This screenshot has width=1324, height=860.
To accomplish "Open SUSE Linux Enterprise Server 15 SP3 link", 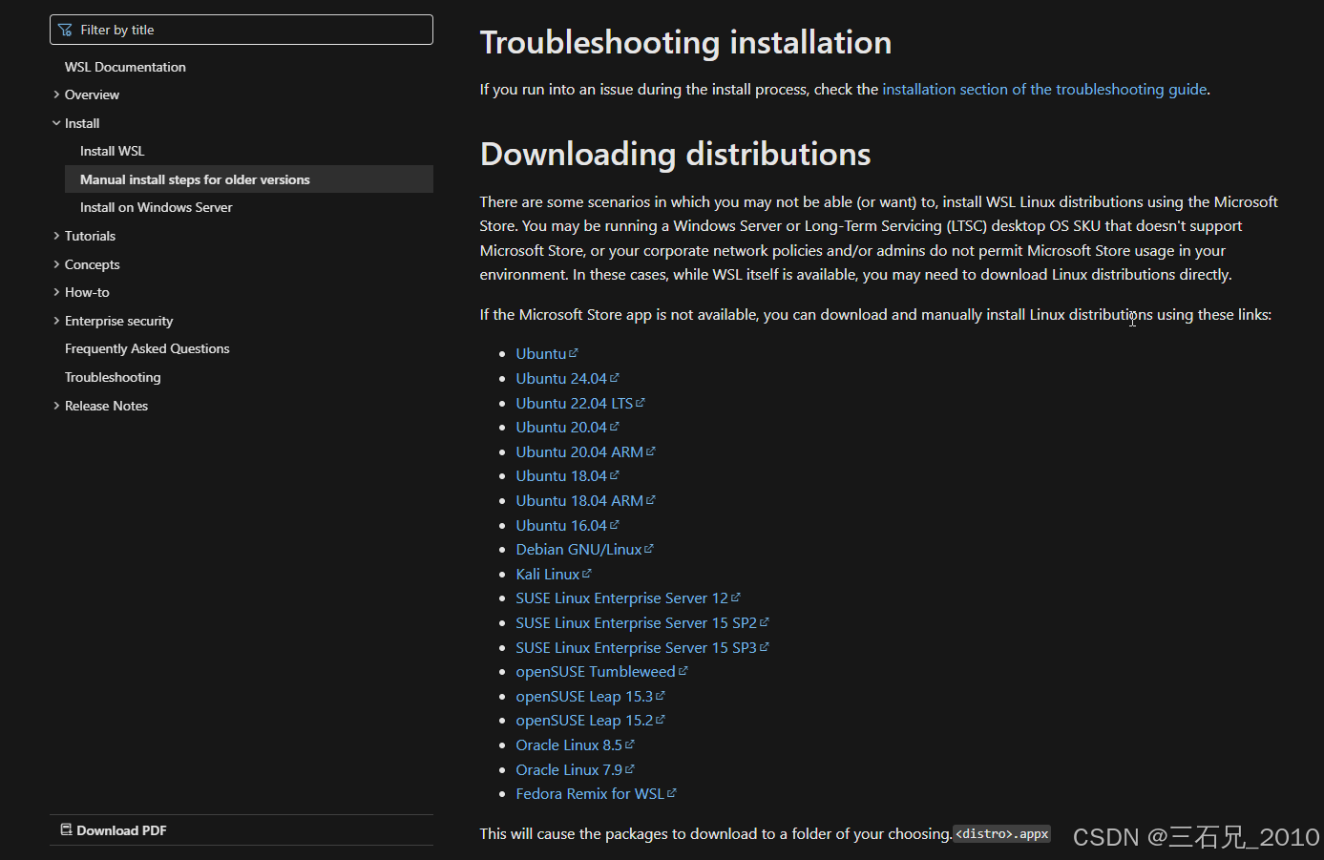I will 636,647.
